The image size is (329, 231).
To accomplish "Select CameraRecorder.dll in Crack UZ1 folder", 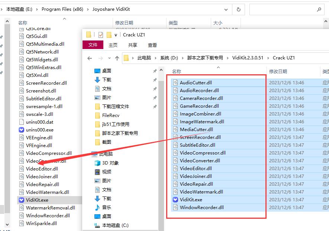I will click(x=219, y=98).
